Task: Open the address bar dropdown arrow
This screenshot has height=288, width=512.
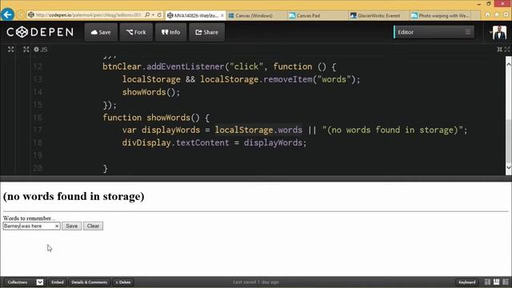Action: [x=153, y=15]
